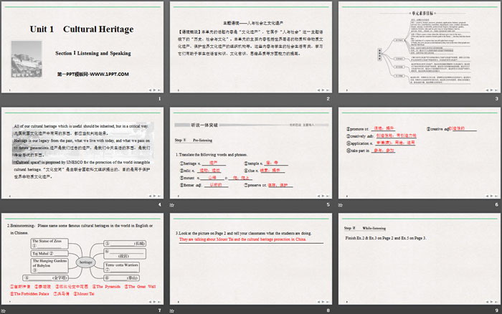Click navigation arrows inside slide 7 corner
Viewport: 502px width, 314px height.
(x=153, y=300)
